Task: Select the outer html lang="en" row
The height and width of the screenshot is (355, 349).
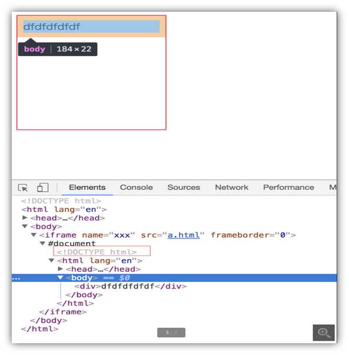Action: [x=64, y=210]
